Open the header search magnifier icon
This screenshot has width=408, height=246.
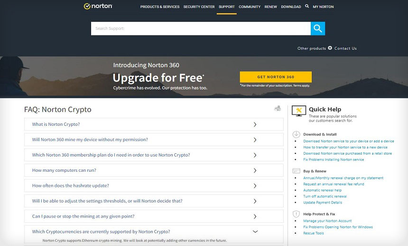(x=307, y=6)
